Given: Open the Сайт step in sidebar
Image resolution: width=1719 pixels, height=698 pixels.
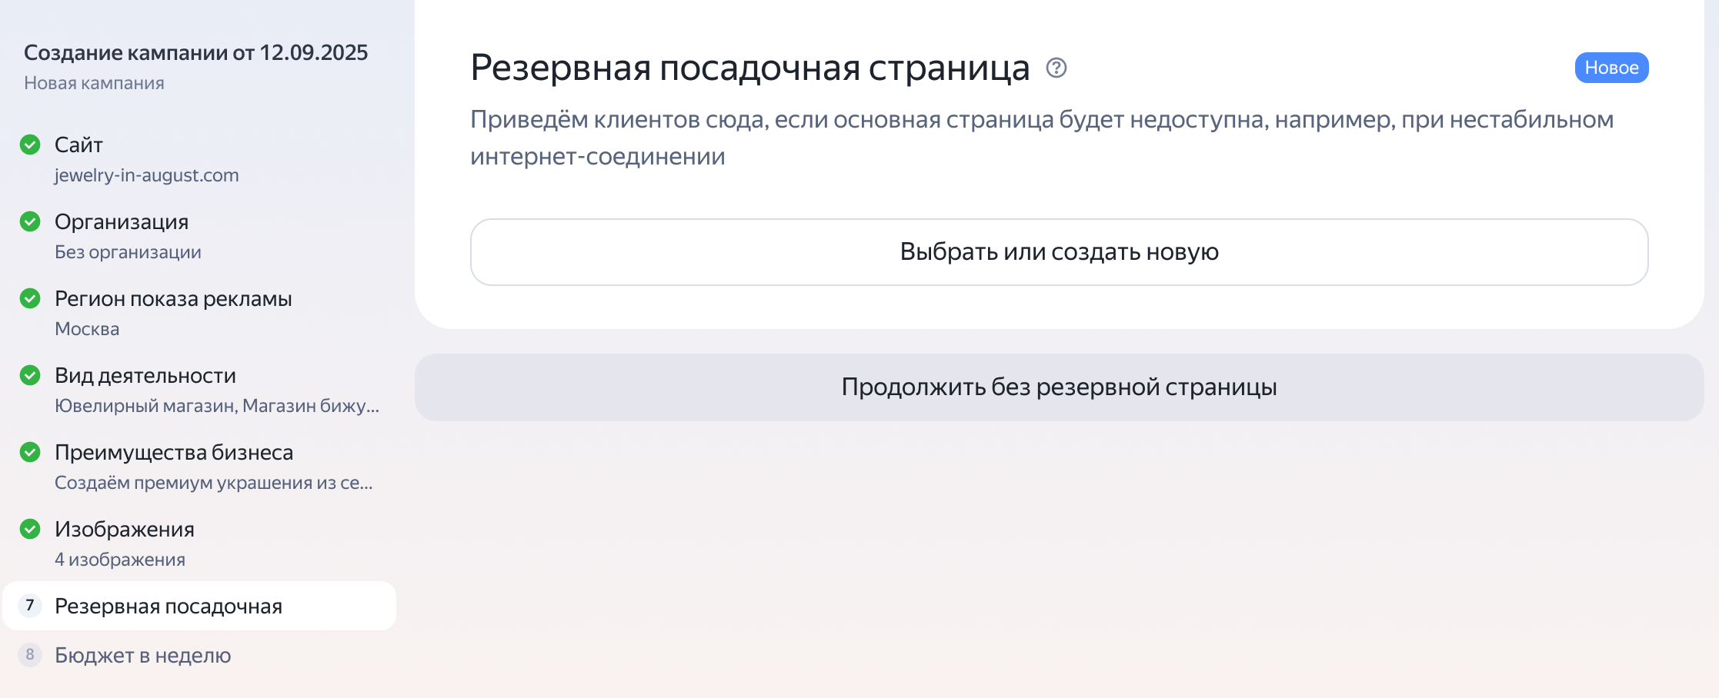Looking at the screenshot, I should tap(199, 159).
